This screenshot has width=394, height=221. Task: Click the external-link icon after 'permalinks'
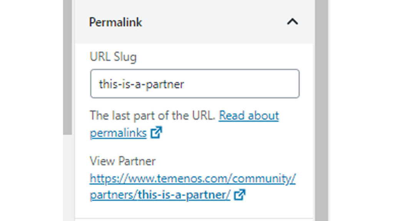[x=156, y=133]
